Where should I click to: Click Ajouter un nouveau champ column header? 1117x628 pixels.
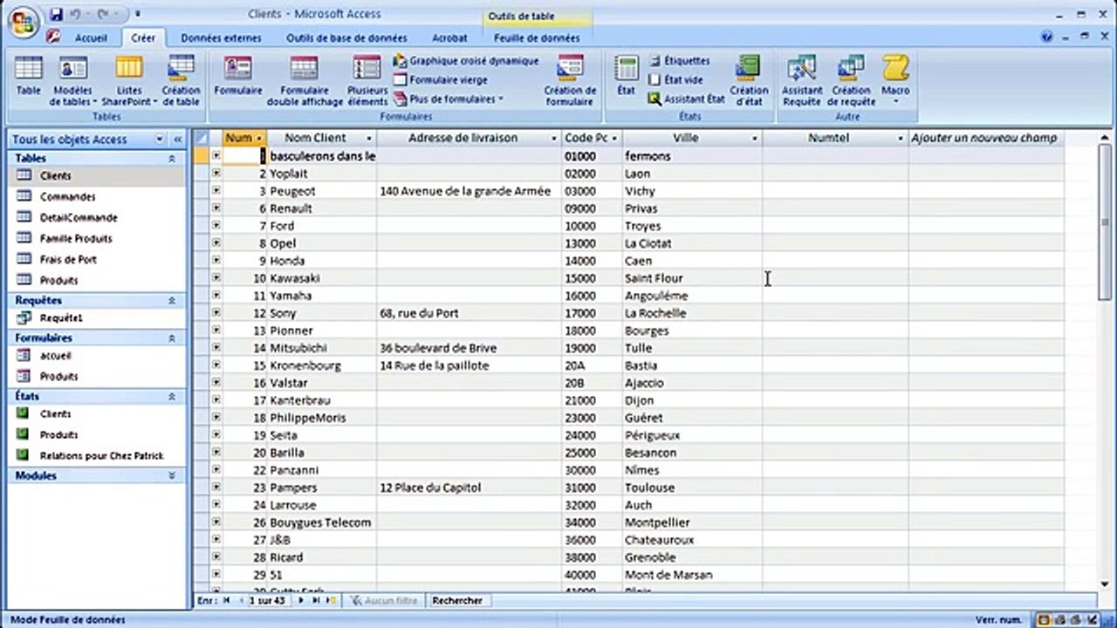click(x=984, y=138)
